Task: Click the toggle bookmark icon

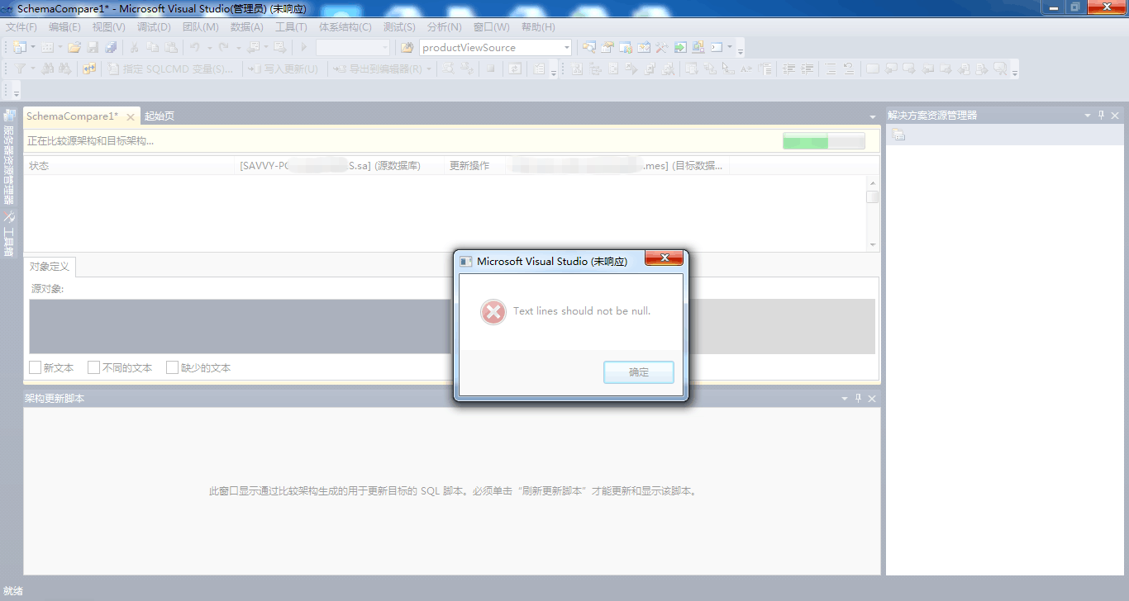Action: coord(873,69)
